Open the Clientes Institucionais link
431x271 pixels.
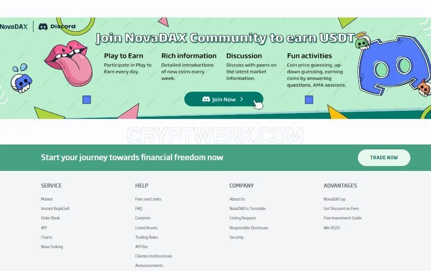coord(154,256)
